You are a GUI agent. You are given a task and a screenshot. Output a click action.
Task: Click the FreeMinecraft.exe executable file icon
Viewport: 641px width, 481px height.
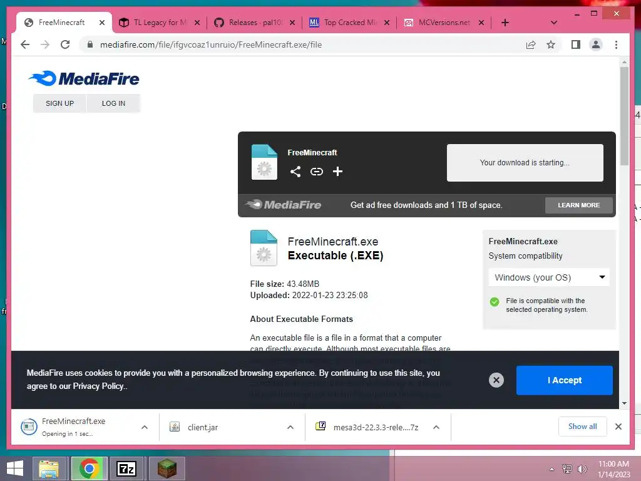(x=264, y=248)
